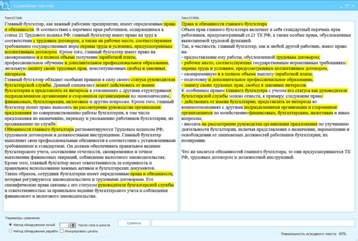Click the 'Параметры сравнения' group label

point(22,218)
